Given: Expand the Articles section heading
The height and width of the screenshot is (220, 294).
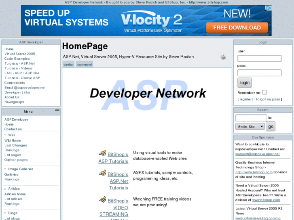Looking at the screenshot, I should 14,189.
